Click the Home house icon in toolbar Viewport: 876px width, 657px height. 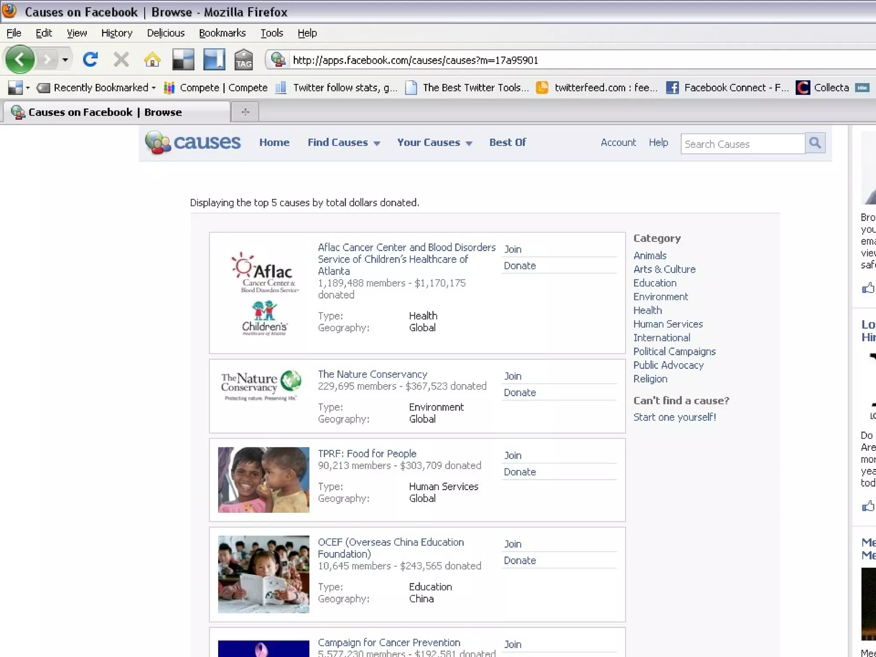[x=152, y=59]
